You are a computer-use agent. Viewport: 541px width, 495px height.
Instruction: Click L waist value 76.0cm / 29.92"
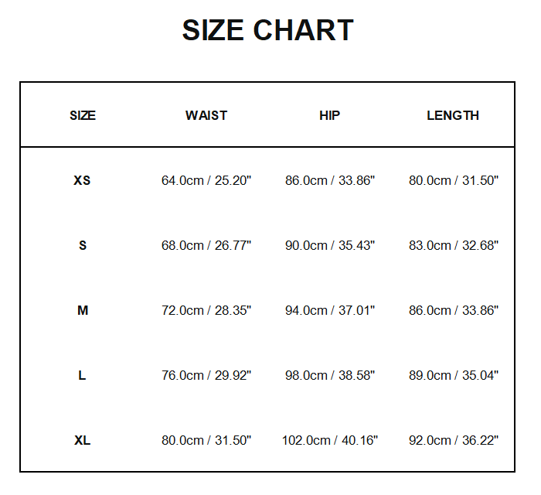point(206,375)
